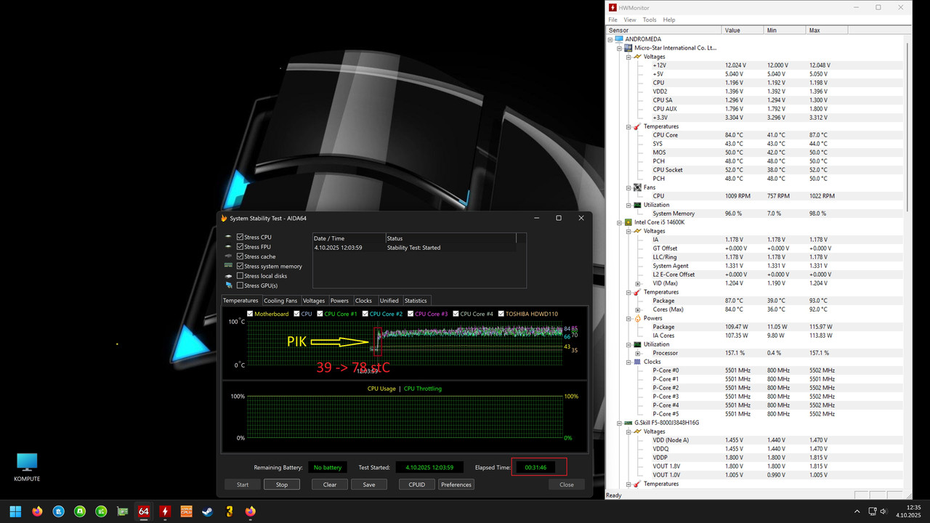This screenshot has height=523, width=930.
Task: Open Steam from the taskbar
Action: point(208,511)
